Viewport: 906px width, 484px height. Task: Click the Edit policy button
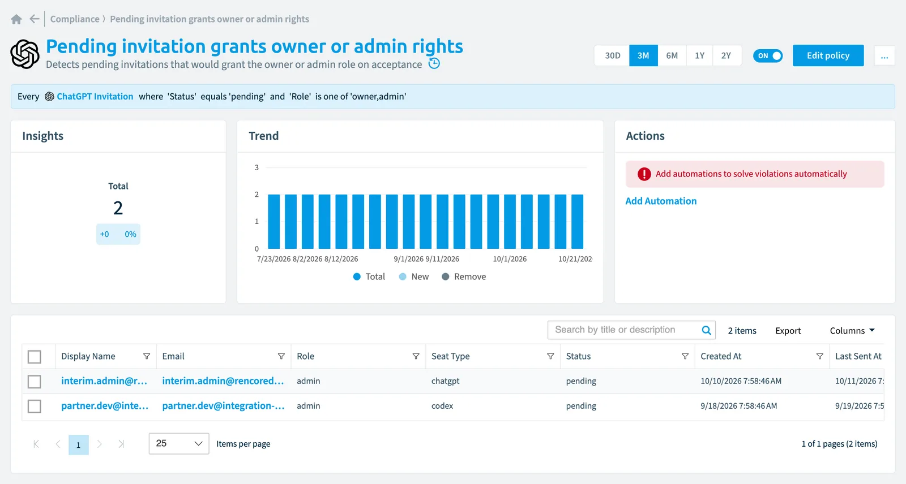[x=828, y=55]
